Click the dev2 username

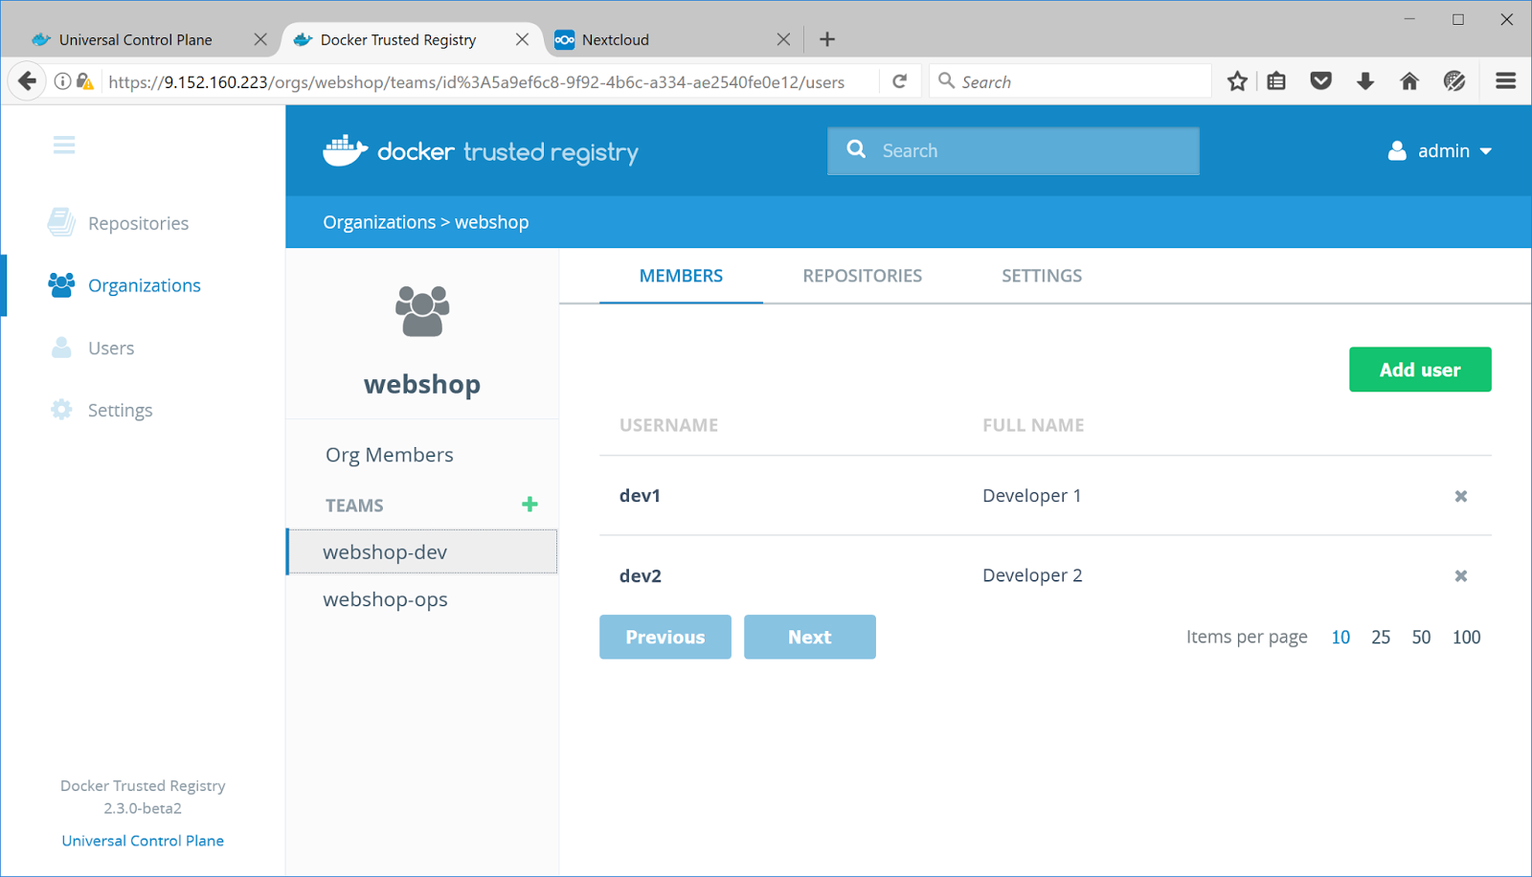click(x=641, y=575)
